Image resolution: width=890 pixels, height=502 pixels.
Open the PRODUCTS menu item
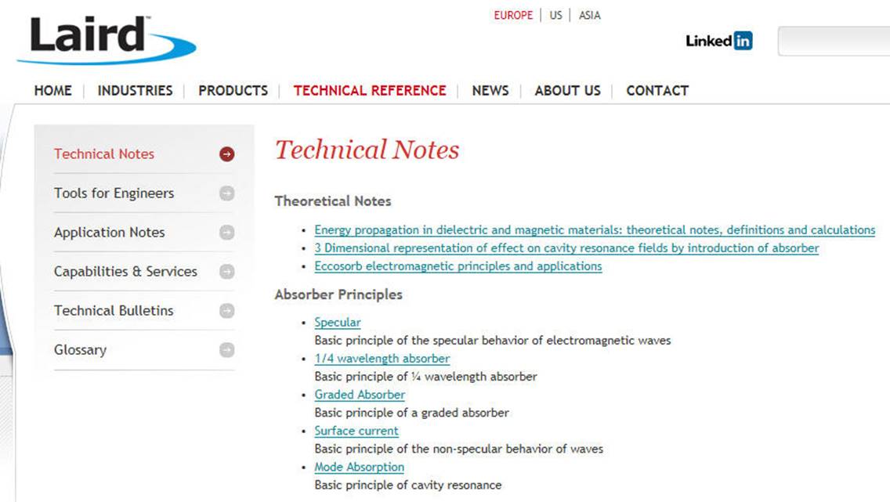[x=233, y=91]
